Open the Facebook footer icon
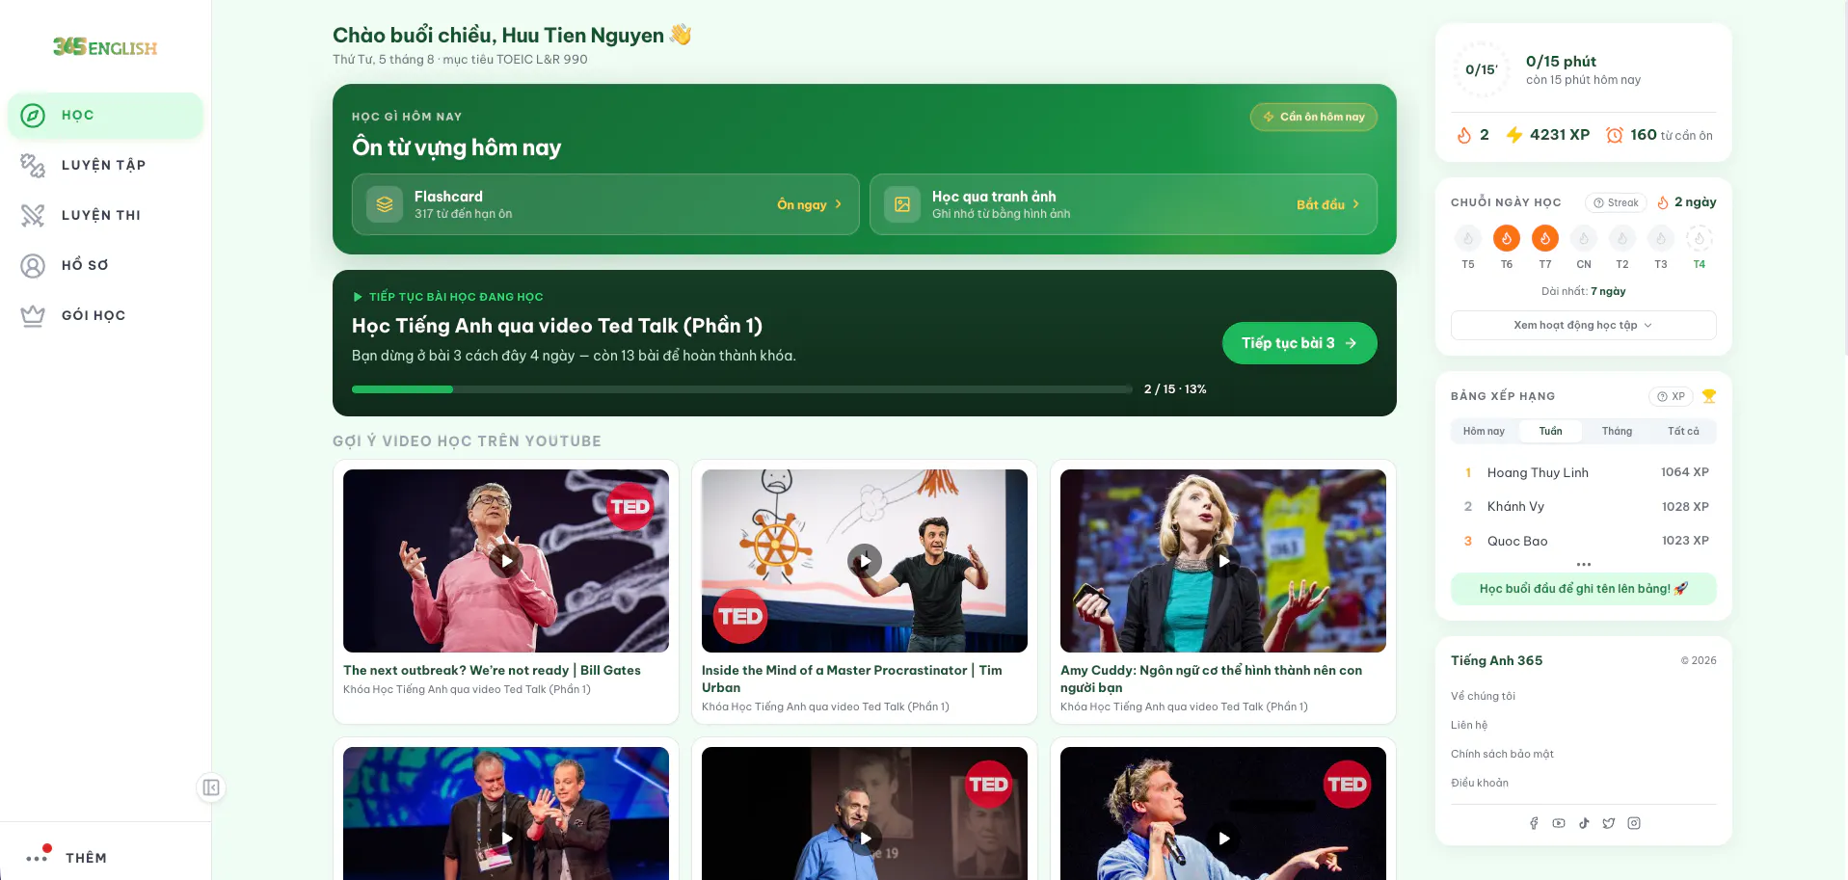 click(1534, 823)
